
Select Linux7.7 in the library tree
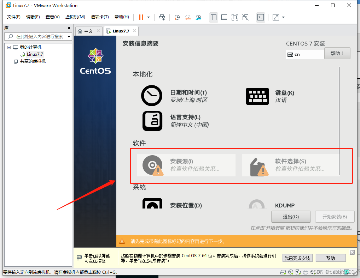click(x=35, y=54)
